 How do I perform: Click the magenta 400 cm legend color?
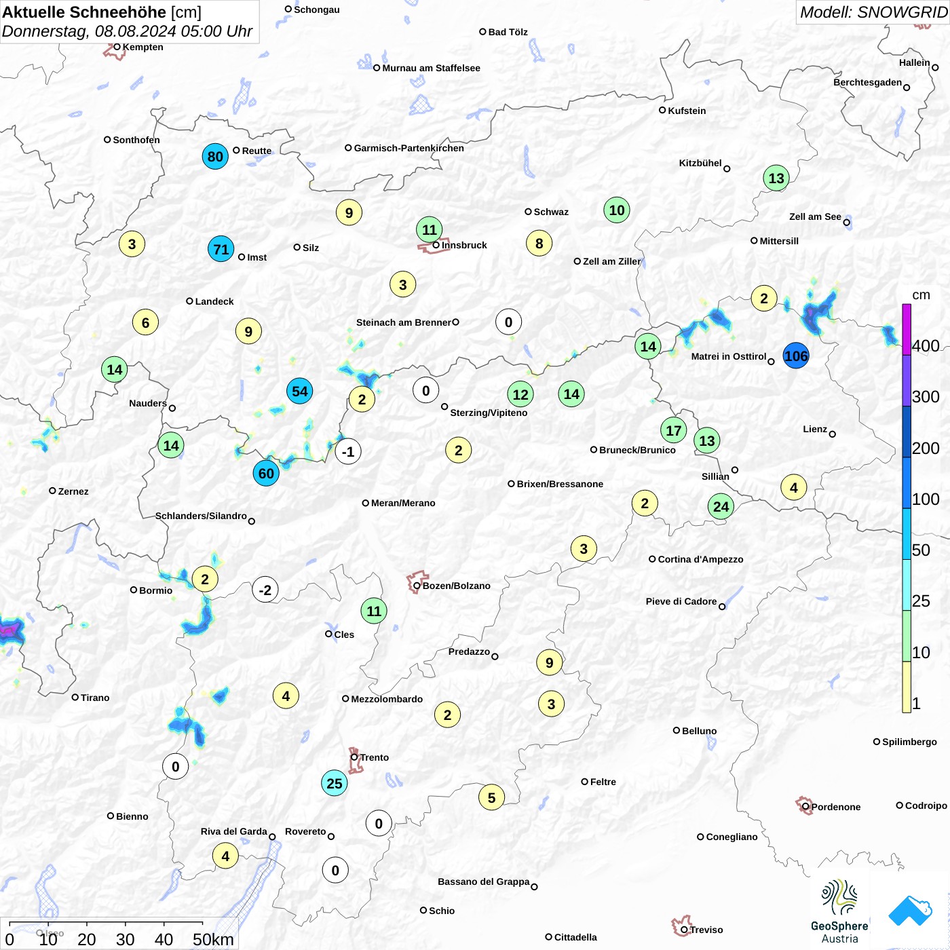coord(907,329)
